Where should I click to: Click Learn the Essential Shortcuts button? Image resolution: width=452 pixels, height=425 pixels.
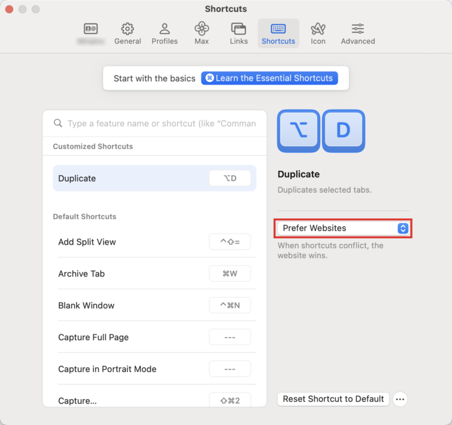270,78
